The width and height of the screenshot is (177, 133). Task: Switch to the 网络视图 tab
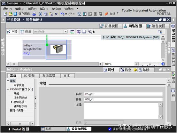(x=134, y=26)
